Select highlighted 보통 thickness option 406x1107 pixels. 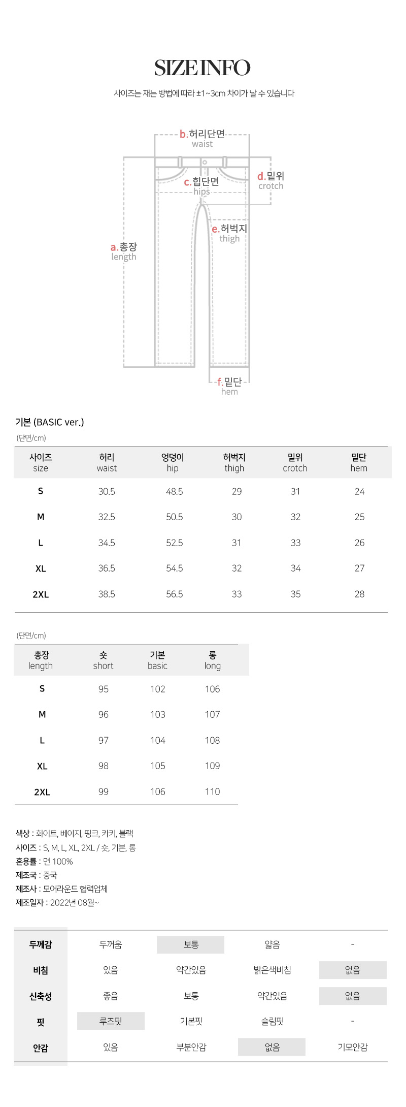[191, 944]
